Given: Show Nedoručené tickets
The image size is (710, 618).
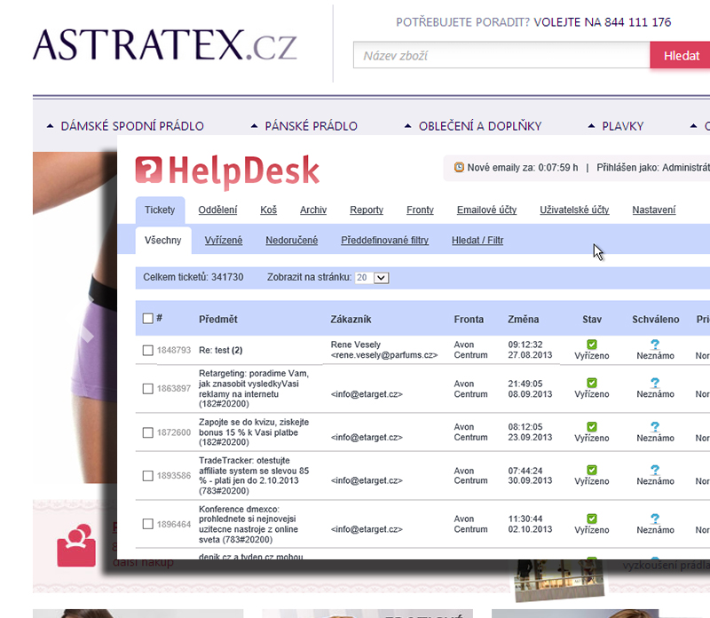Looking at the screenshot, I should (292, 240).
